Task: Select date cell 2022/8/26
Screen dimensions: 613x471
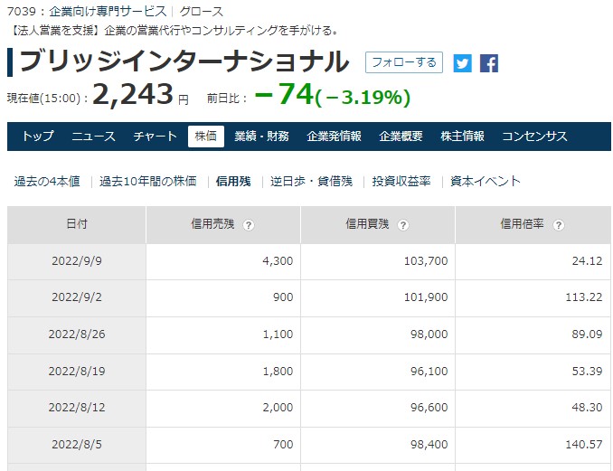Action: tap(77, 334)
